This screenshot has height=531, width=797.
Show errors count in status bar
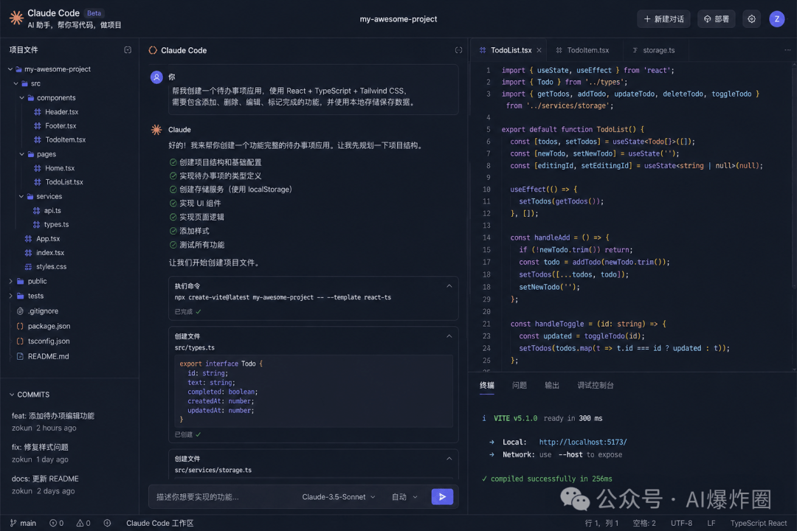pos(56,523)
